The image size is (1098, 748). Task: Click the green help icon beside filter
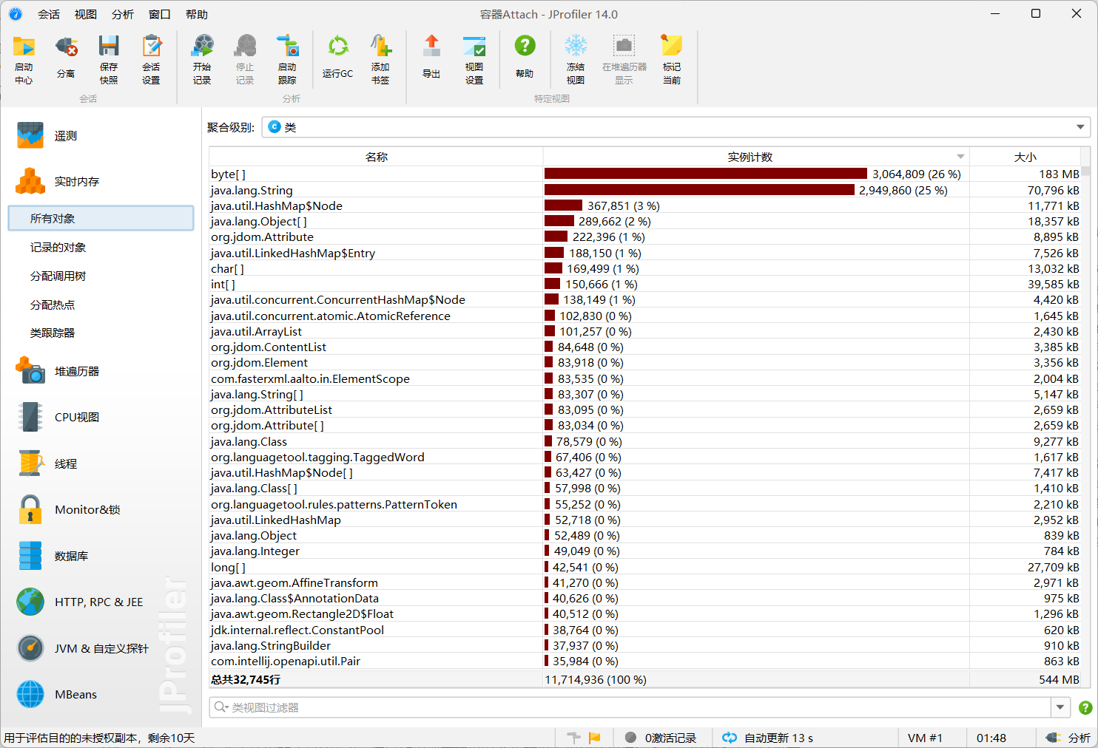(x=1085, y=707)
